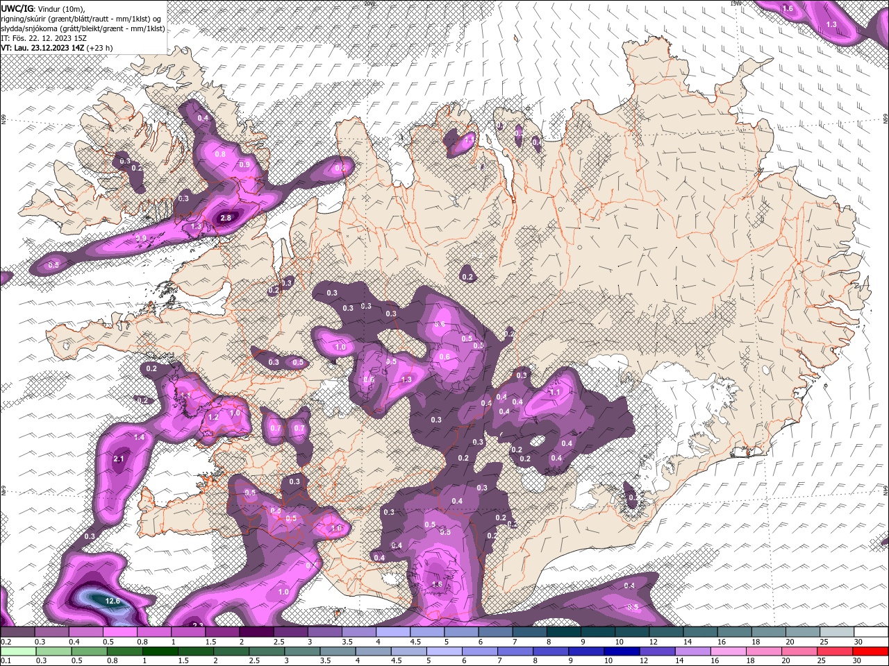Pick top-row legend swatch starting at 1.5
The width and height of the screenshot is (889, 666).
click(x=222, y=631)
